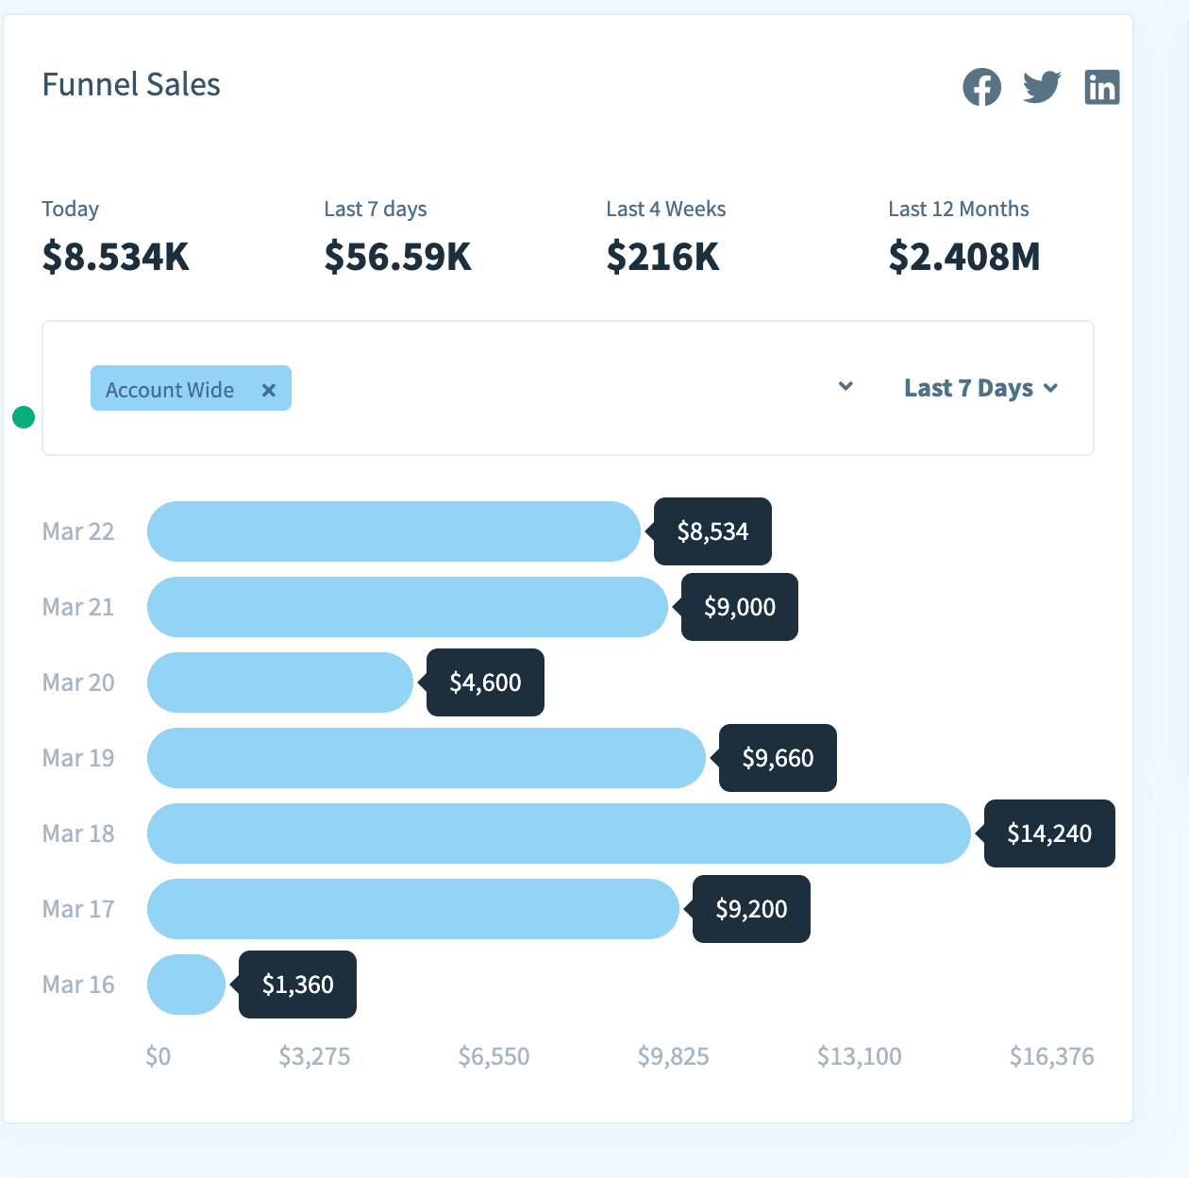Screen dimensions: 1189x1178
Task: Share Funnel Sales on Facebook
Action: point(981,88)
